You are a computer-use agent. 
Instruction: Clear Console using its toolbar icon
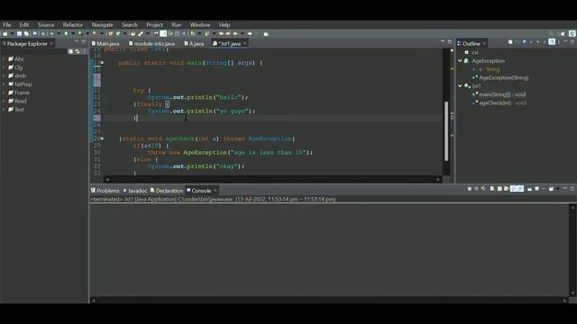tap(492, 189)
